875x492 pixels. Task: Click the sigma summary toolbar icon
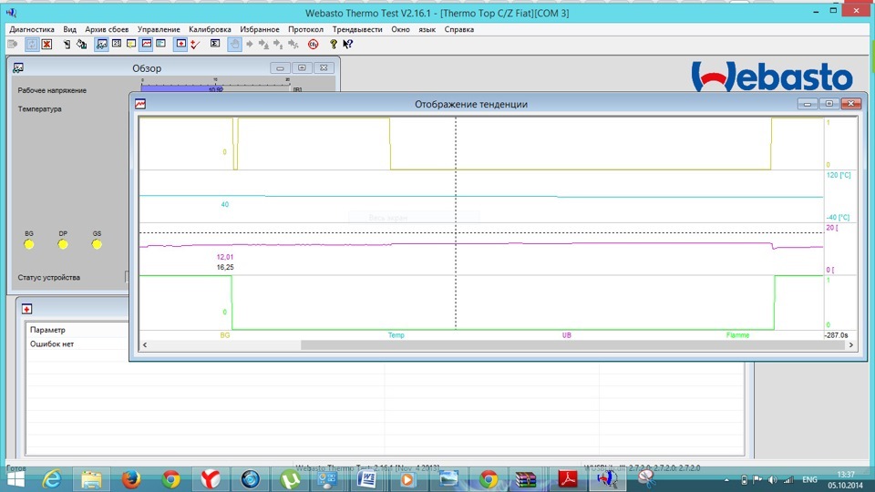pos(215,44)
